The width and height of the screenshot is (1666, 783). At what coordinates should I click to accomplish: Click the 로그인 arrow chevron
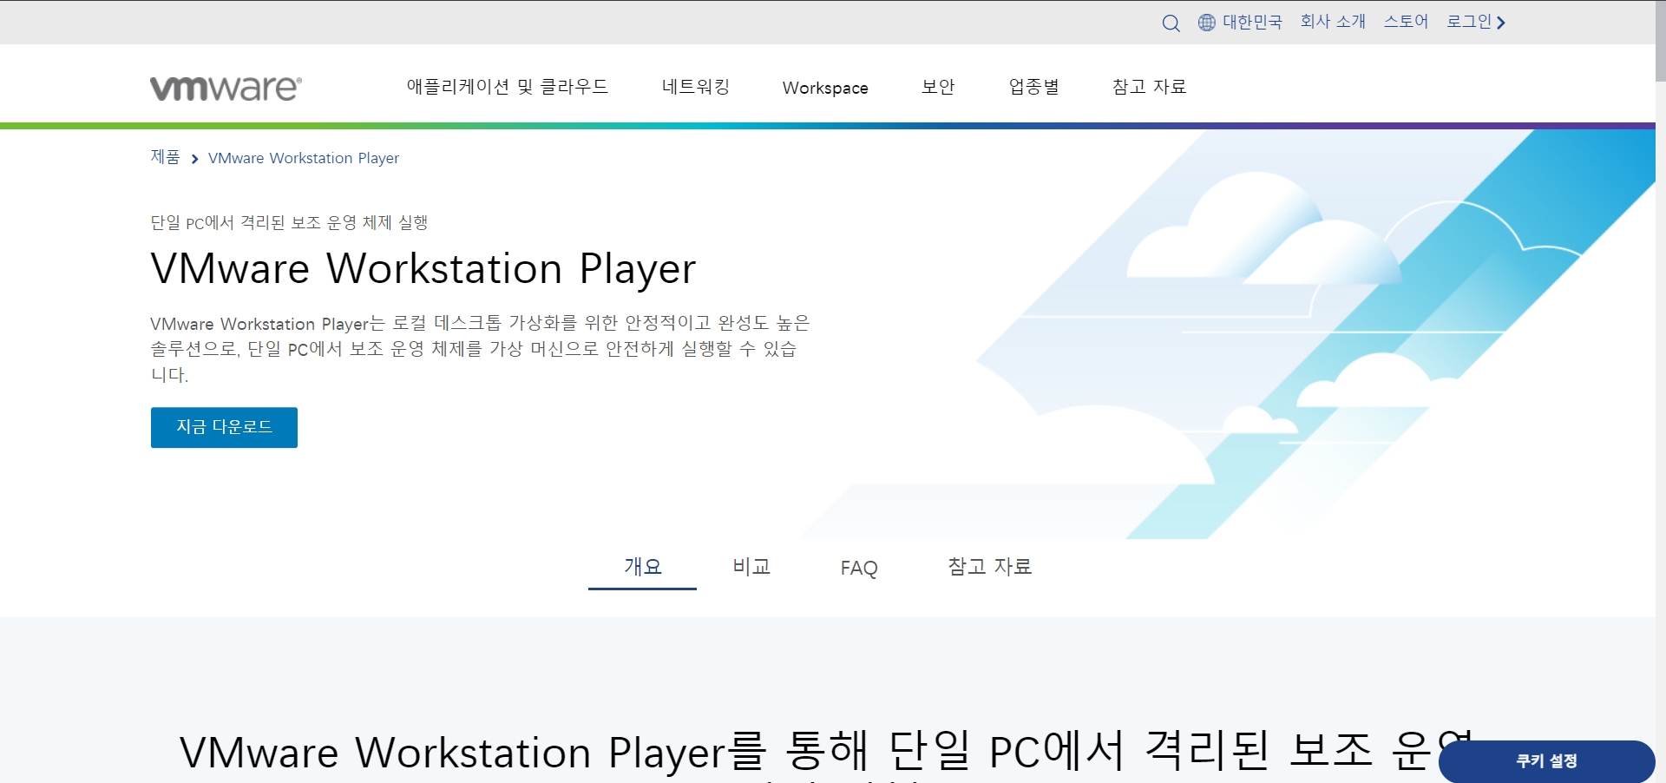(1501, 23)
